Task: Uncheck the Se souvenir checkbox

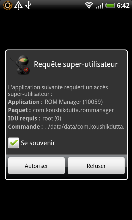Action: 13,143
